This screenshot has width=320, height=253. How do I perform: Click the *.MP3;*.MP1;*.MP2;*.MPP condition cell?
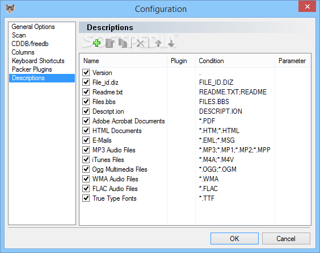(x=235, y=150)
